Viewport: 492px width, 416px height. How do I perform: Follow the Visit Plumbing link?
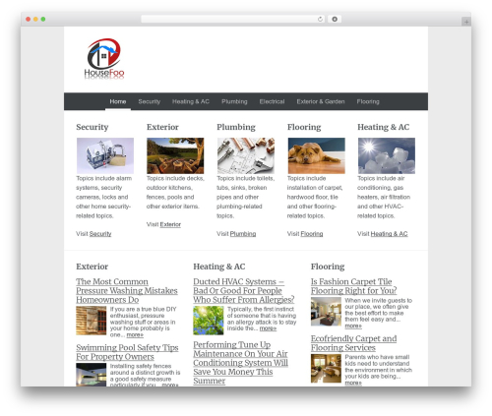coord(243,234)
